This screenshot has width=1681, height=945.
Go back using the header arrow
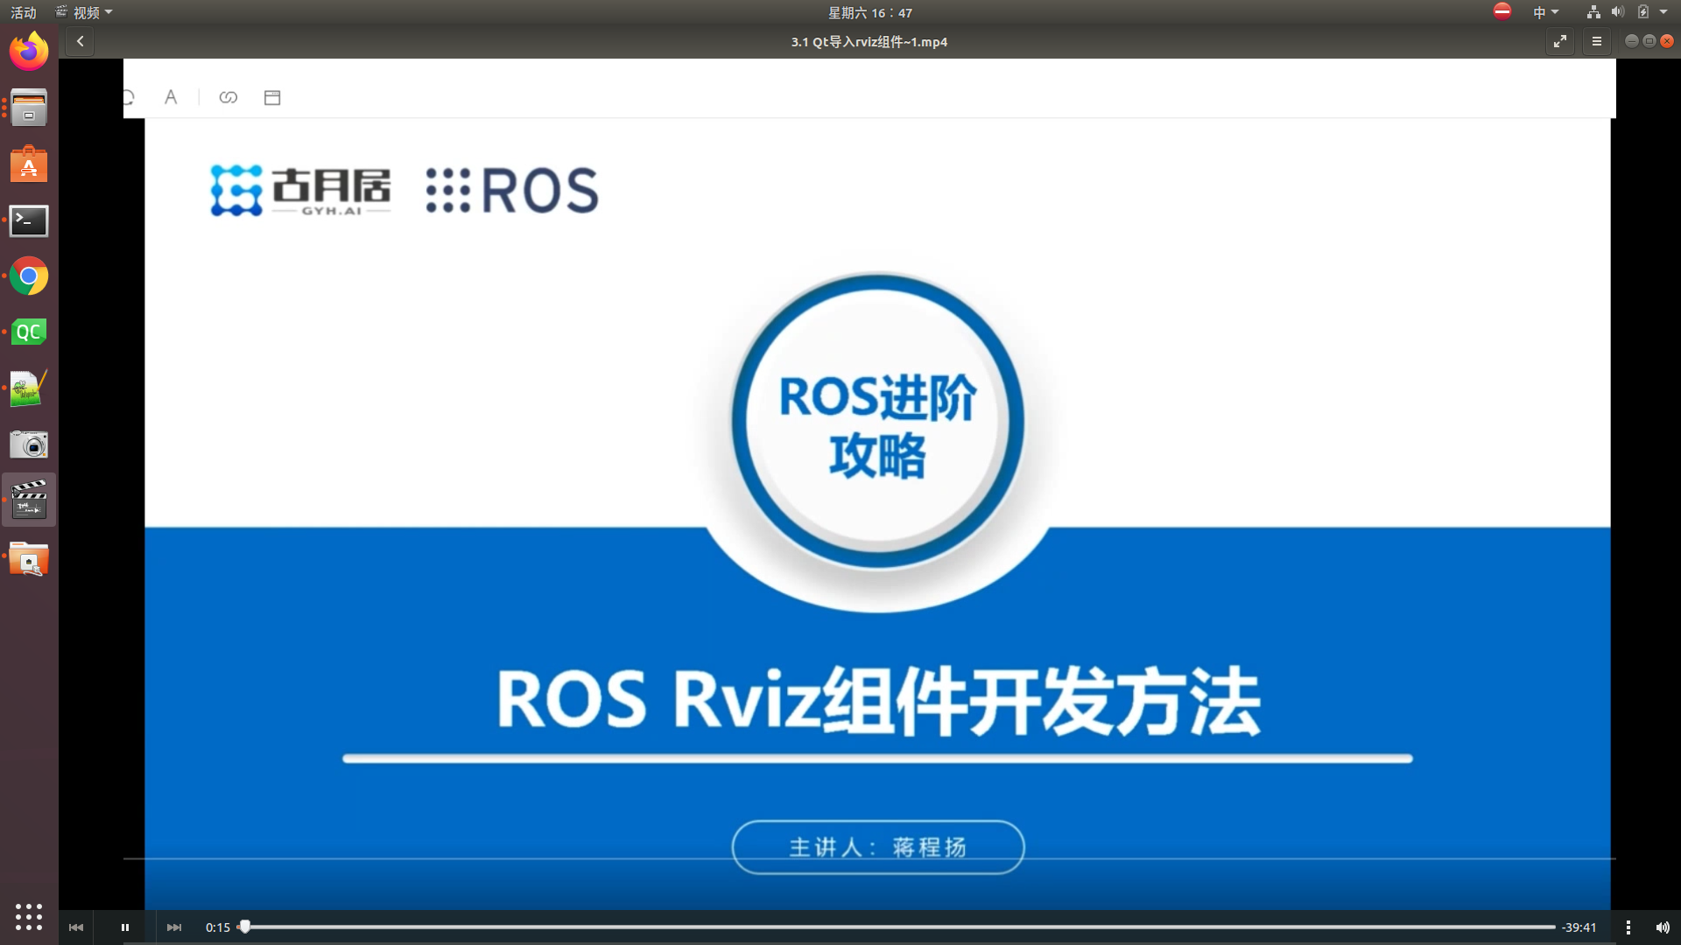tap(80, 41)
